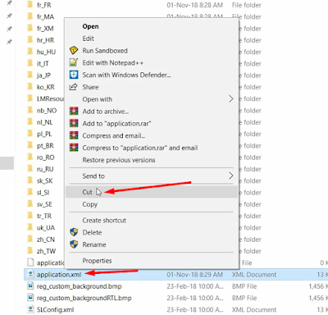Viewport: 328px width, 315px height.
Task: Click the Notepad++ icon in context menu
Action: tap(74, 62)
